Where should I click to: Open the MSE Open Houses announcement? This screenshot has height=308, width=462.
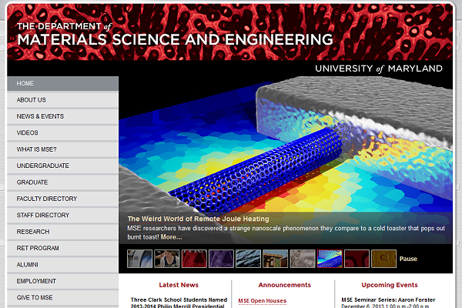(x=263, y=300)
